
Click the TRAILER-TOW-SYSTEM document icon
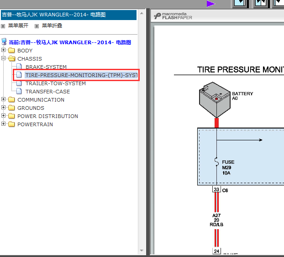click(x=19, y=83)
